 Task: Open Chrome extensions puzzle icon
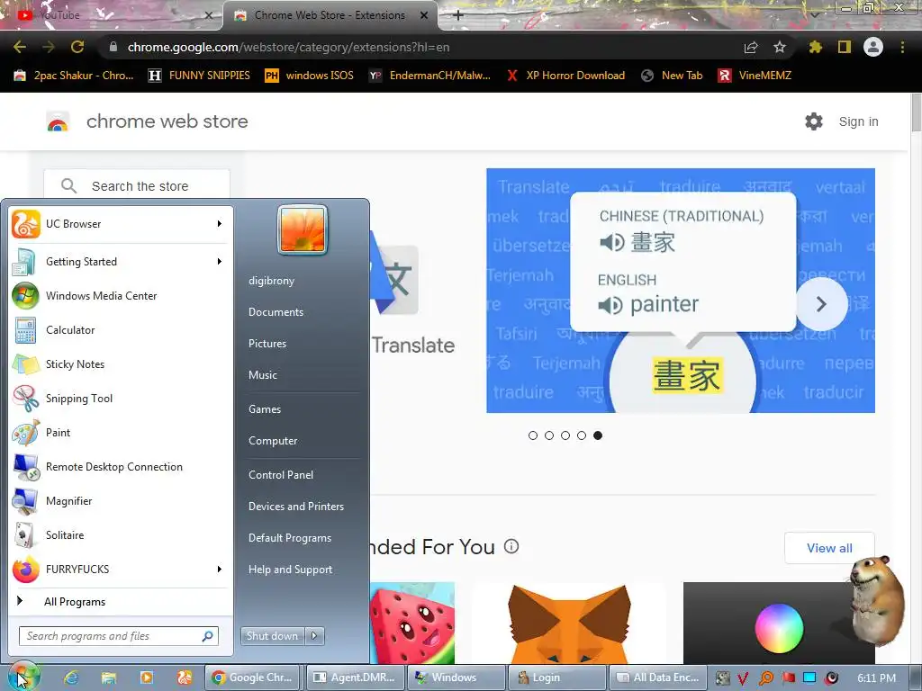[815, 47]
